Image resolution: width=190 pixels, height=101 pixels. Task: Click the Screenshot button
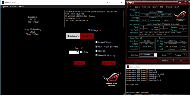coord(109,63)
